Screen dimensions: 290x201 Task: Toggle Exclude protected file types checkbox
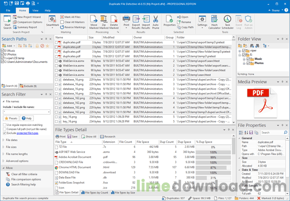[x=4, y=133]
